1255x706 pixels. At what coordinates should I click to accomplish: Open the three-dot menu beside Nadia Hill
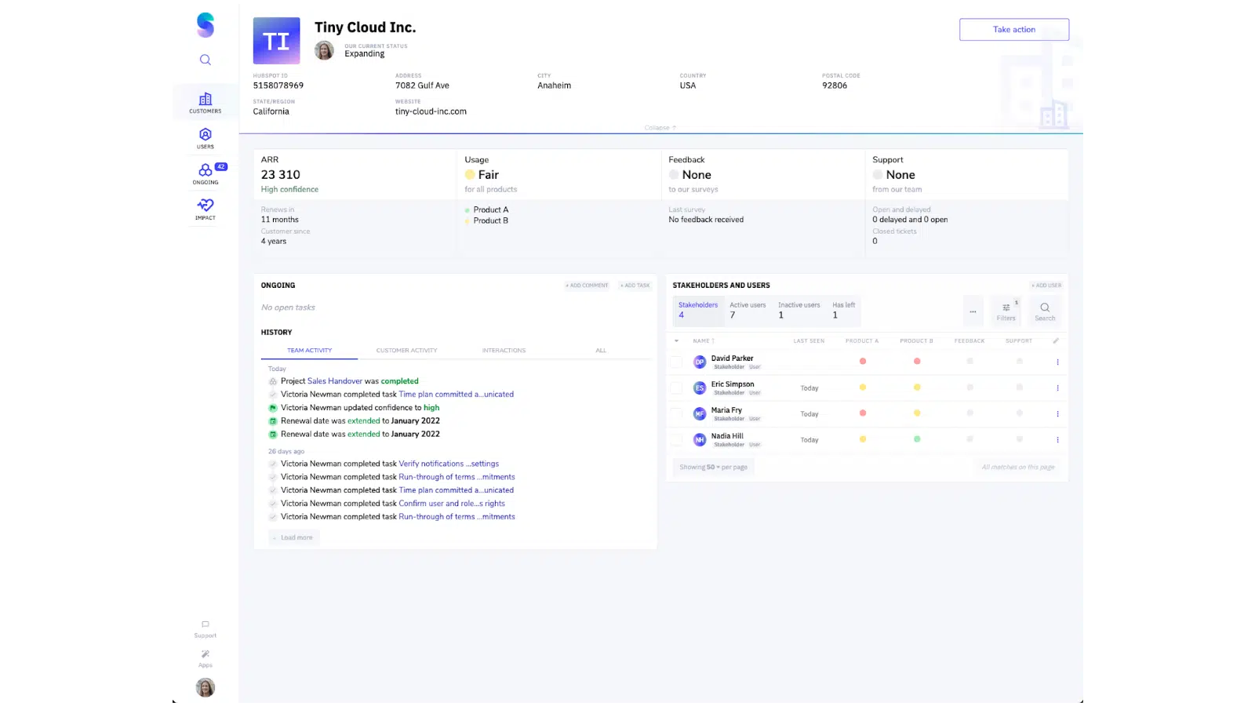[1057, 439]
